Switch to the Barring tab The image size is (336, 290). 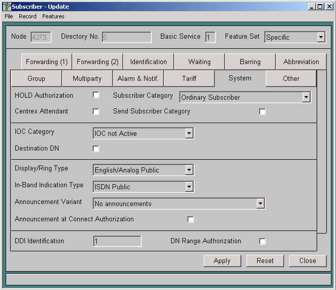250,62
